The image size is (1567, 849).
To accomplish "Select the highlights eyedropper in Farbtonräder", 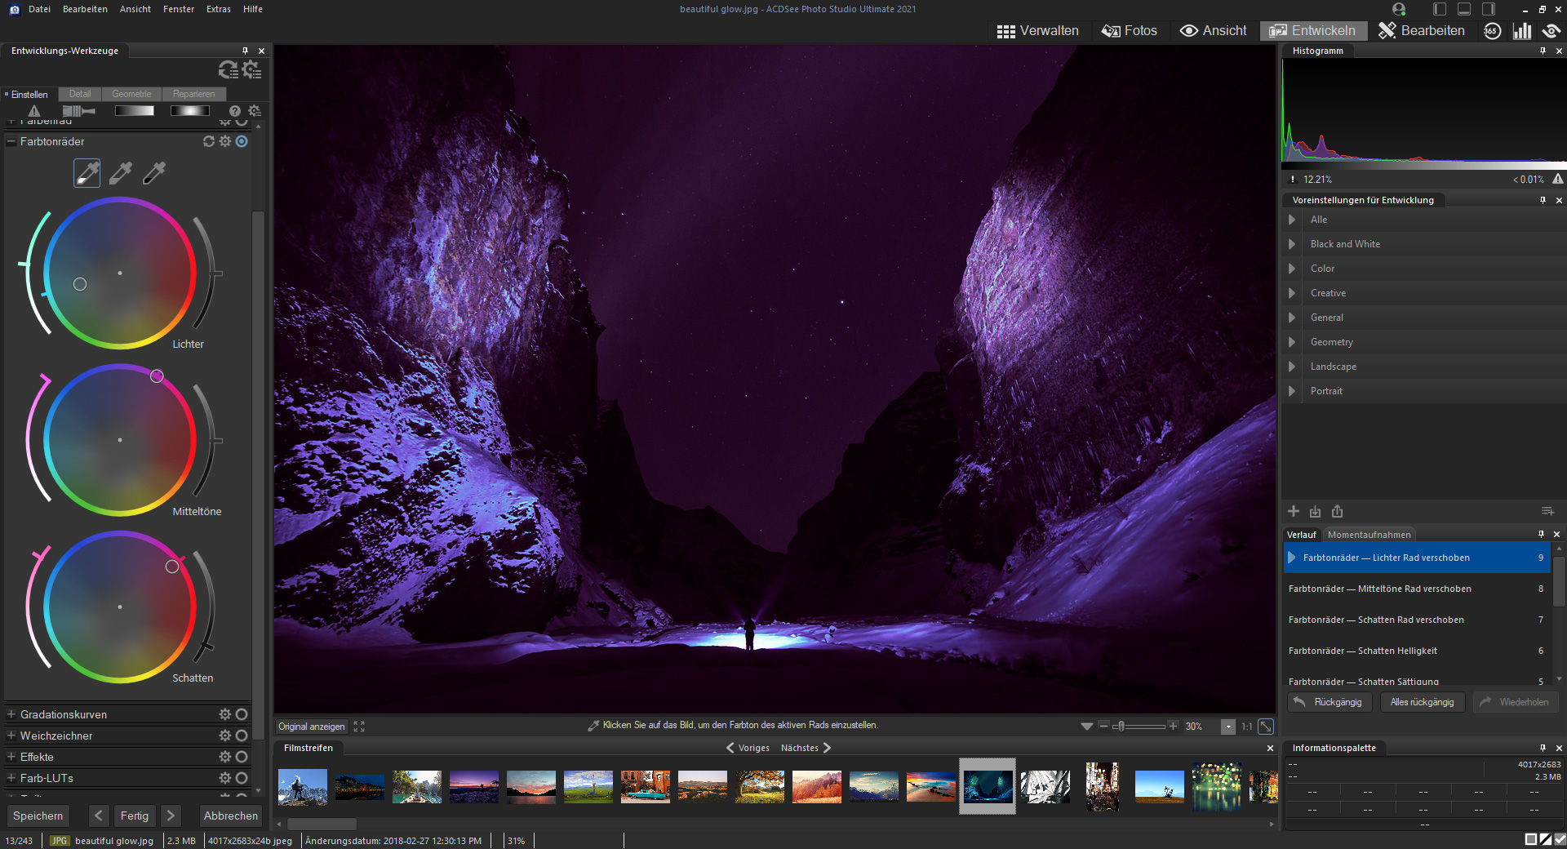I will point(87,172).
